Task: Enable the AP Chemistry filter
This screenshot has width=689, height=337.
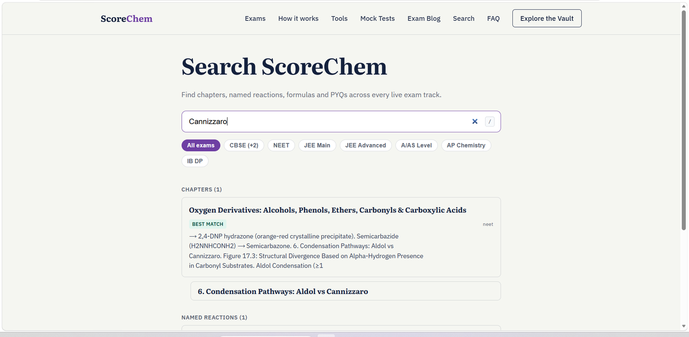Action: click(466, 145)
